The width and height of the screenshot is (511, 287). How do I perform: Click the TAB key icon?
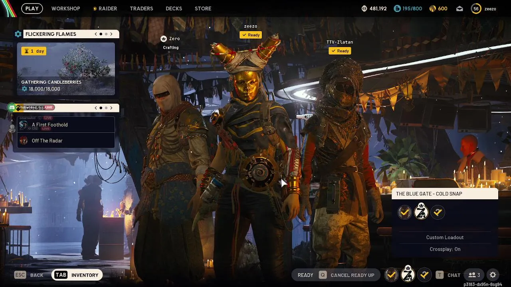61,275
